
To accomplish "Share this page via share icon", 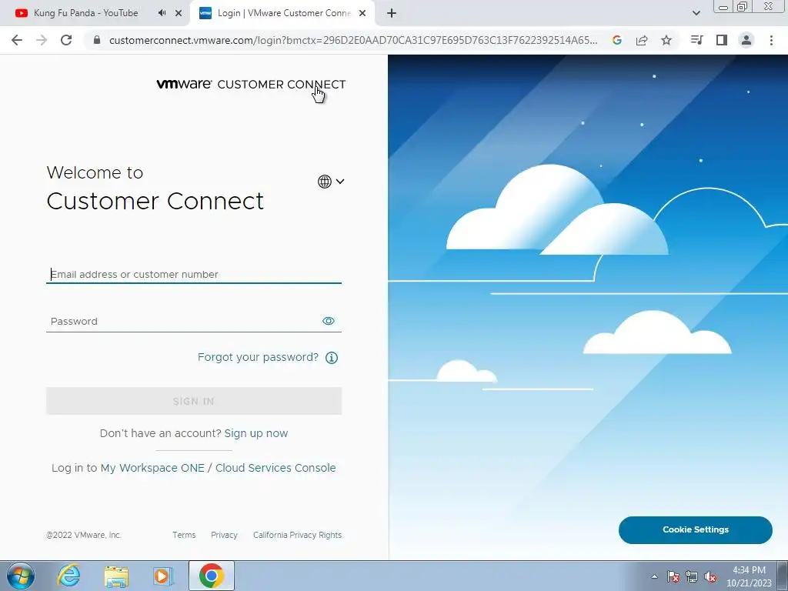I will click(642, 40).
